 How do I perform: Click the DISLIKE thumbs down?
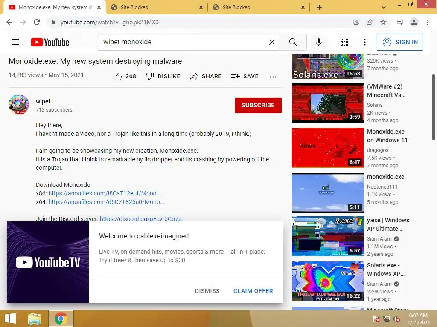[163, 76]
